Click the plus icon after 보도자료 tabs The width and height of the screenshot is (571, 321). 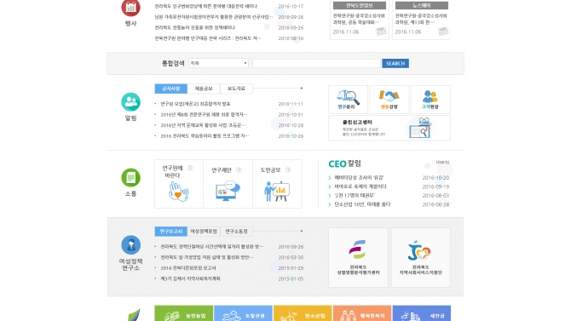[301, 88]
